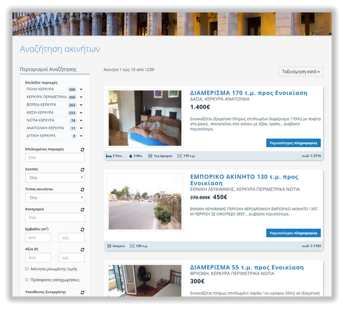Reset the Κατηγορία filter via refresh icon
Image resolution: width=344 pixels, height=309 pixels.
click(x=83, y=210)
